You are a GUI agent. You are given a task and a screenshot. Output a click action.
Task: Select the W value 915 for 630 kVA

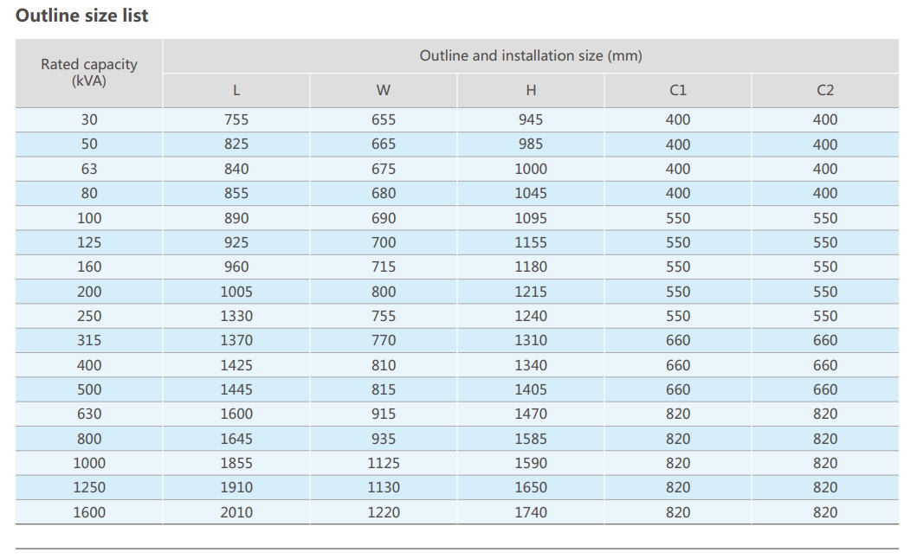(x=384, y=414)
